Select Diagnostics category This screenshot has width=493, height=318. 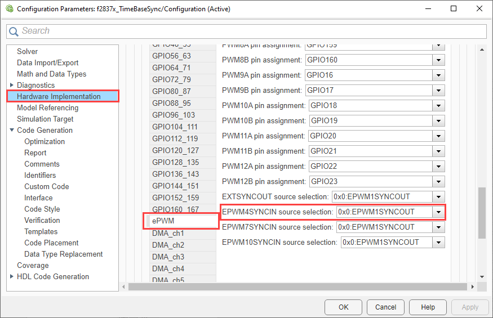(36, 85)
